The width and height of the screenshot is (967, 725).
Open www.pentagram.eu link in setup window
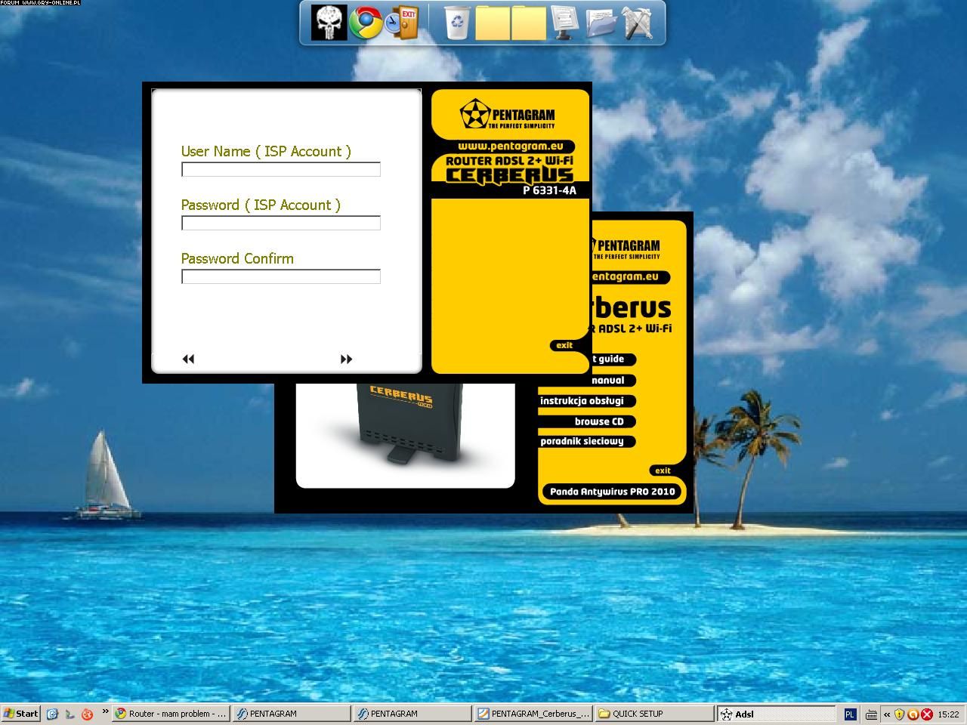coord(510,146)
